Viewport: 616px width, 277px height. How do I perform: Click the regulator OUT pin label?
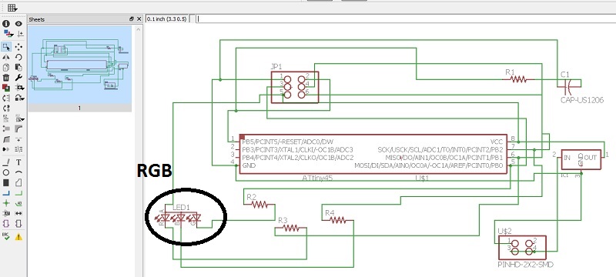point(590,157)
